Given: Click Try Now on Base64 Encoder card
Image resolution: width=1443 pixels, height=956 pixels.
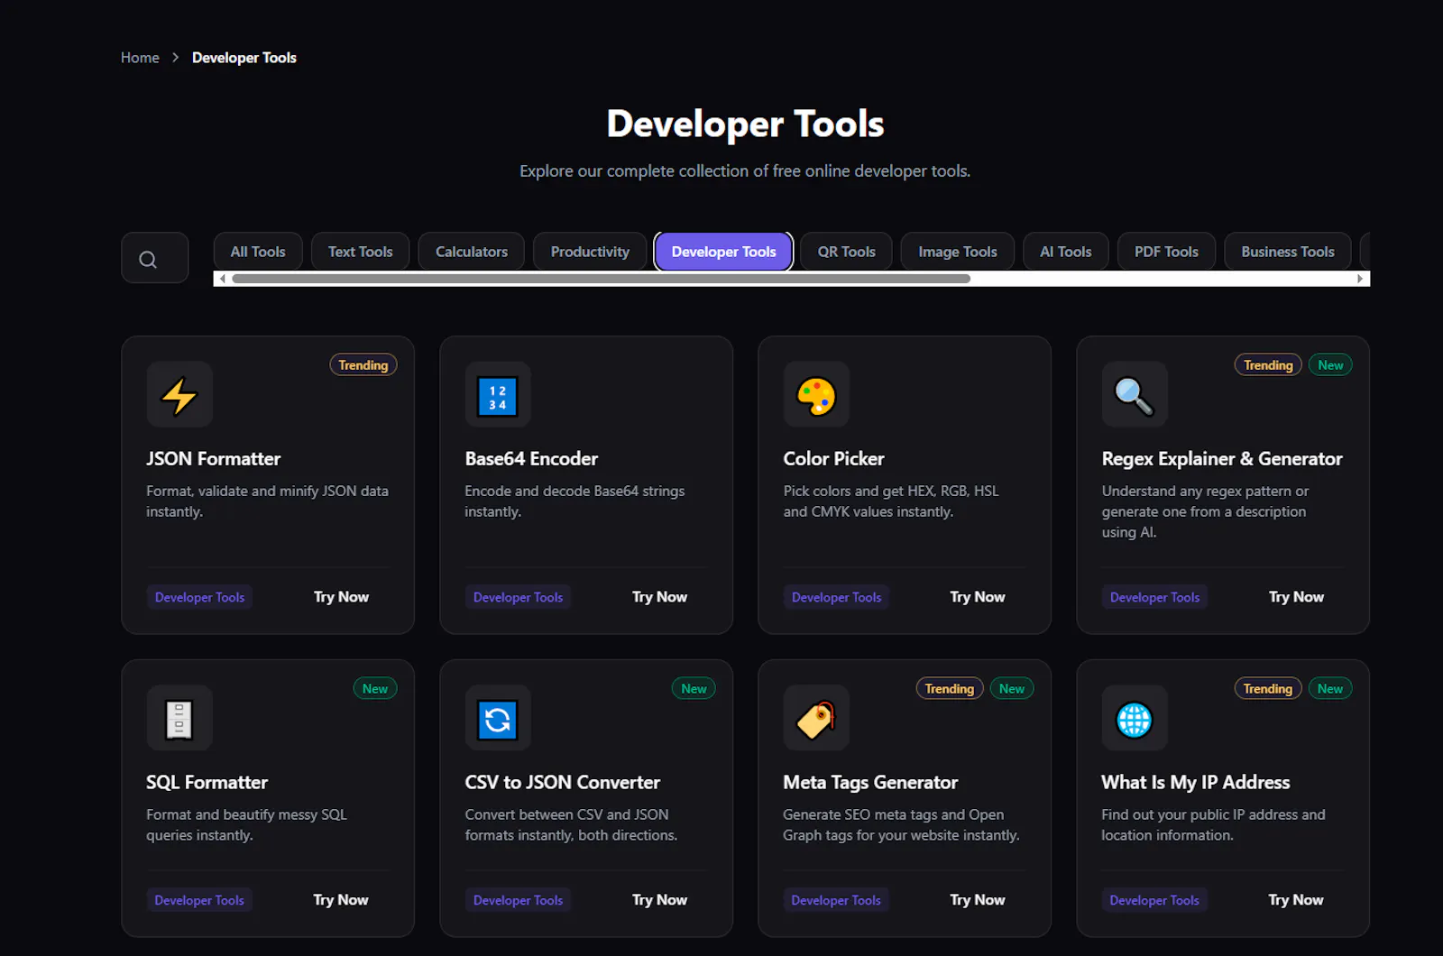Looking at the screenshot, I should (x=659, y=597).
